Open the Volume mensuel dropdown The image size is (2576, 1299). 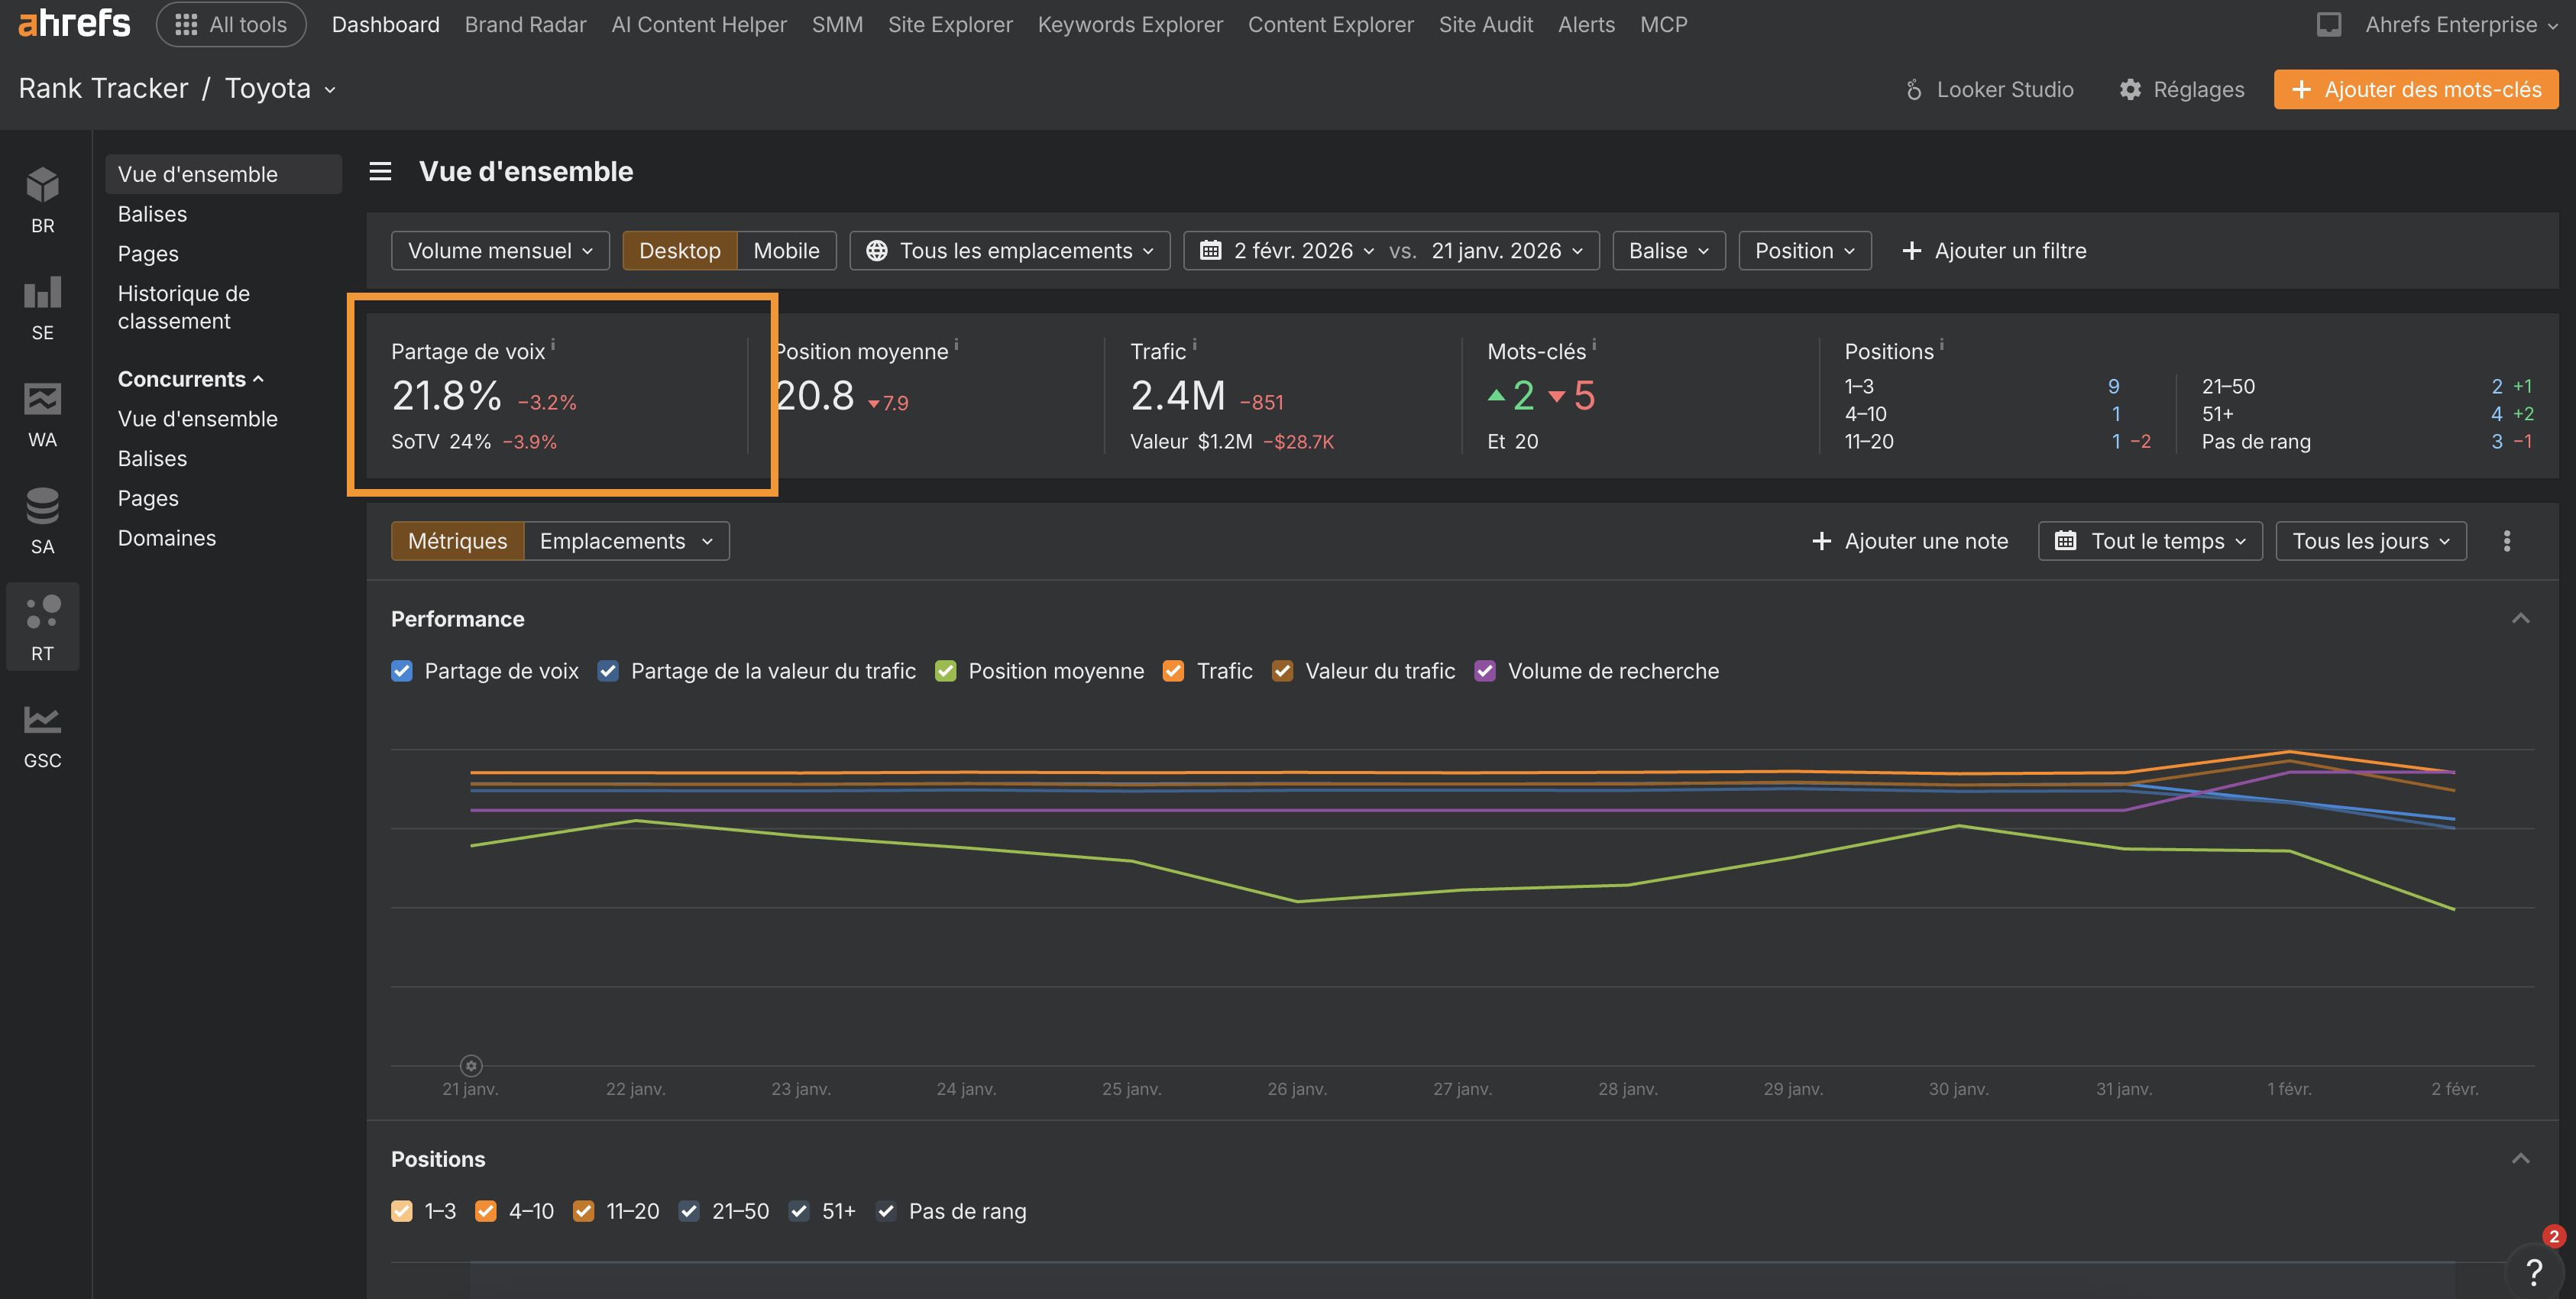click(x=500, y=250)
